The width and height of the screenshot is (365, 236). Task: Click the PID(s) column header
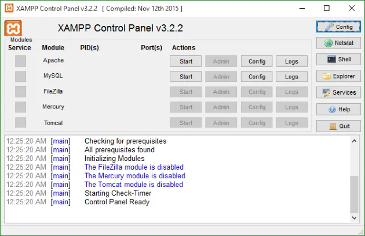tap(90, 47)
